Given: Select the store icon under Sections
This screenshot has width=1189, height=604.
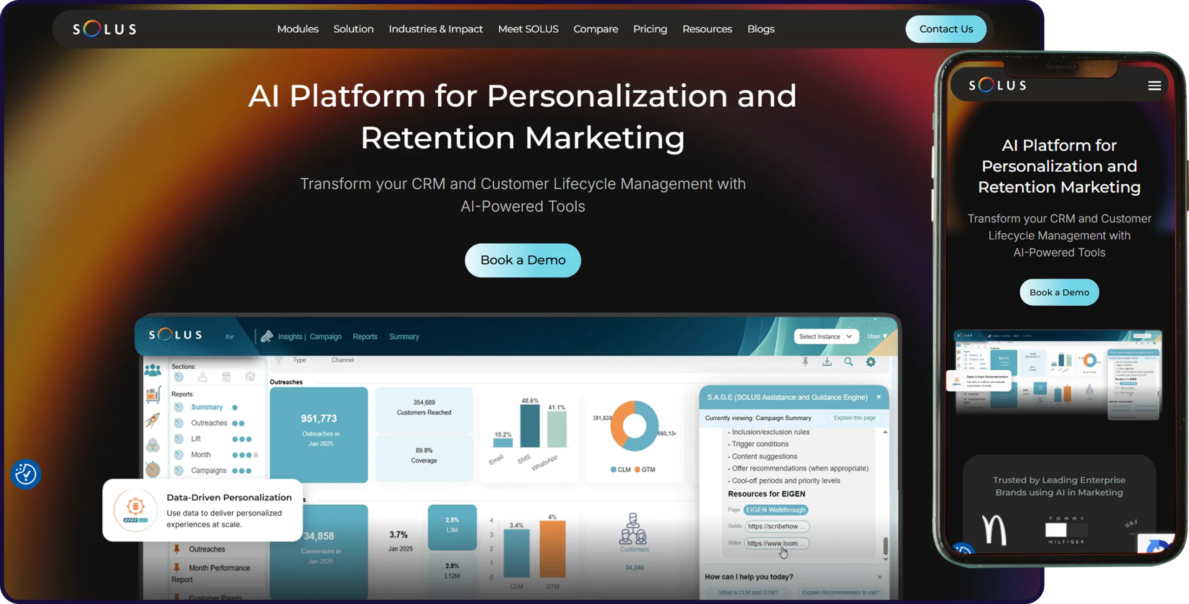Looking at the screenshot, I should [x=226, y=377].
